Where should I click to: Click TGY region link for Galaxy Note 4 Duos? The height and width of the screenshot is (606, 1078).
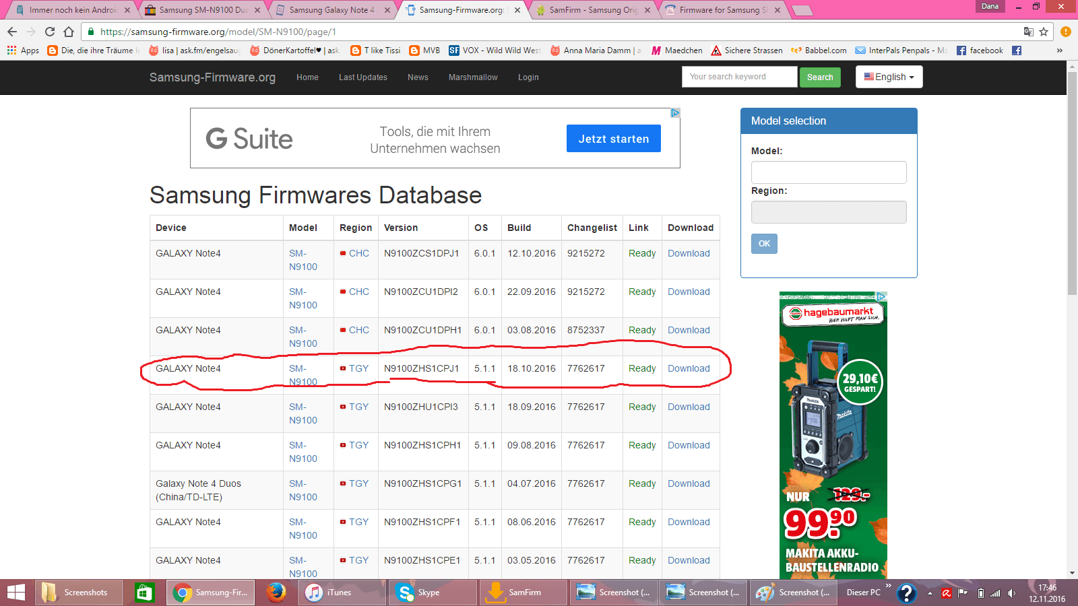[358, 483]
